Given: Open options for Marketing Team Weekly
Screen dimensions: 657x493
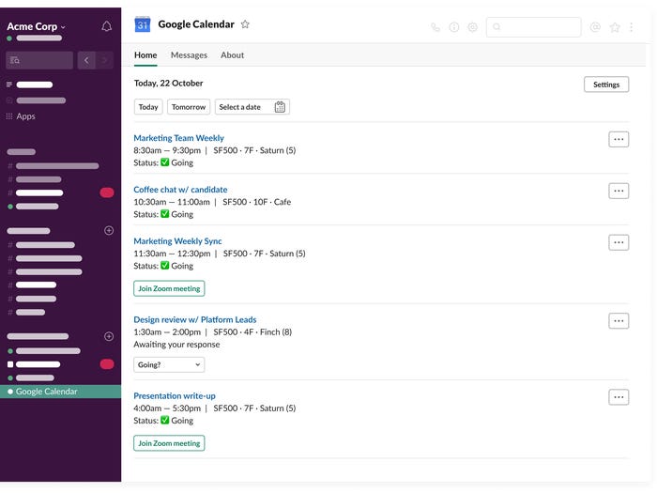Looking at the screenshot, I should [x=619, y=139].
